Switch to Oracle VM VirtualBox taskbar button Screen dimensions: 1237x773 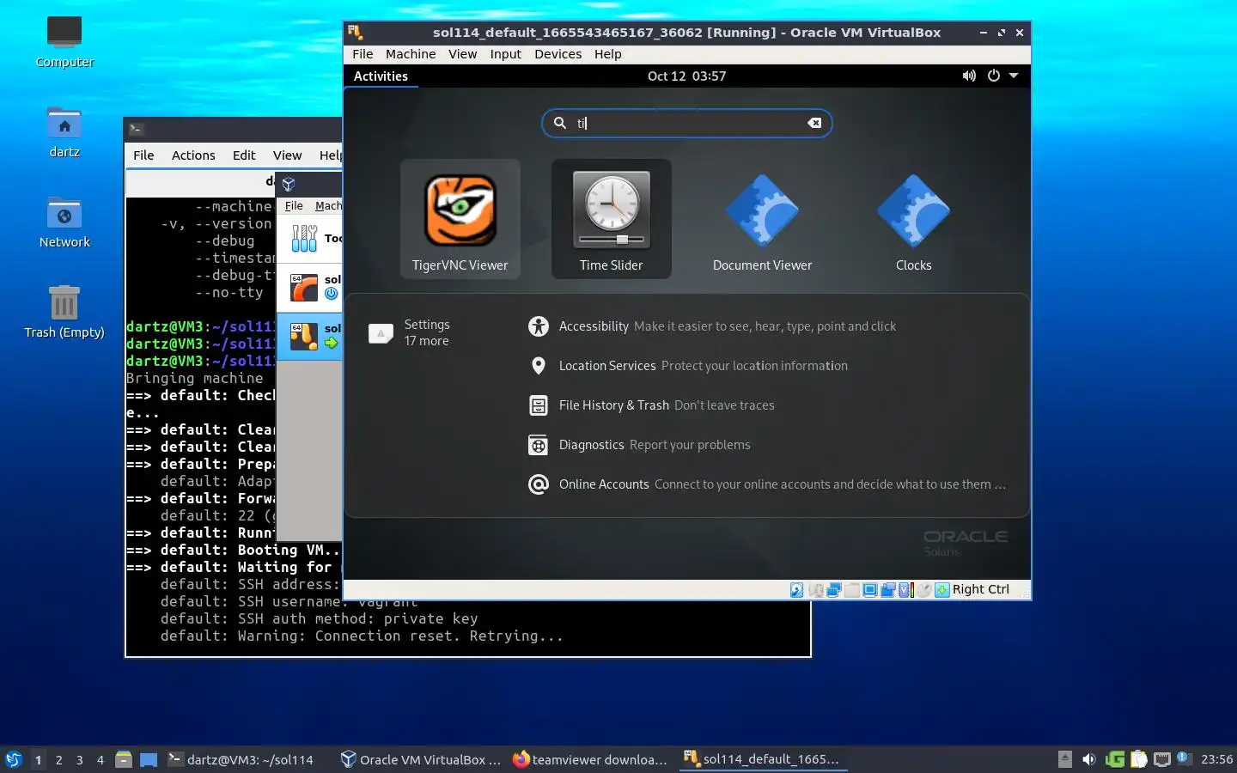[421, 759]
